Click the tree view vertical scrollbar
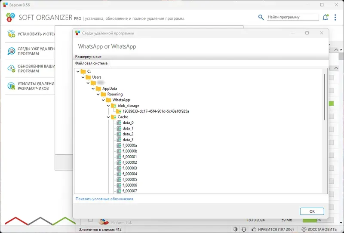The image size is (344, 233). [x=325, y=97]
